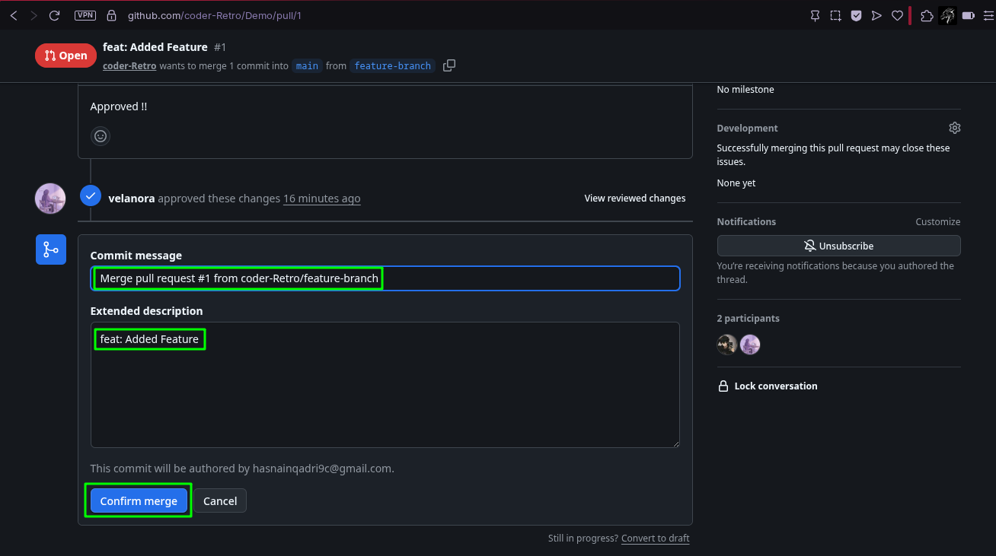This screenshot has width=996, height=556.
Task: Grab the text area resize handle
Action: click(675, 443)
